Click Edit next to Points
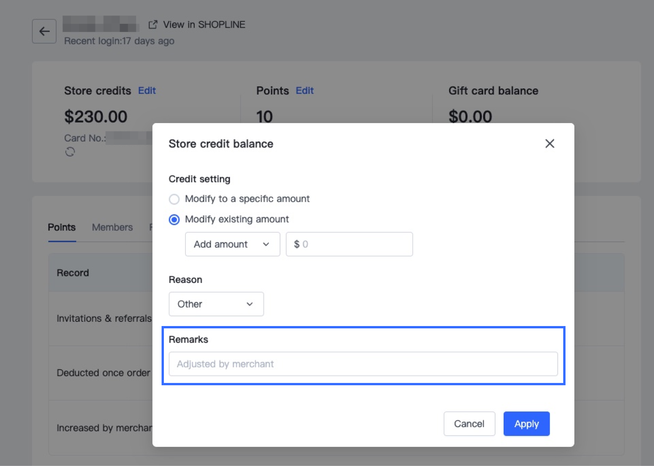This screenshot has height=466, width=654. pos(305,91)
